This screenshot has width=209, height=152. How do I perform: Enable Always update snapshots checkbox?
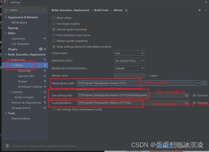[x=54, y=41]
